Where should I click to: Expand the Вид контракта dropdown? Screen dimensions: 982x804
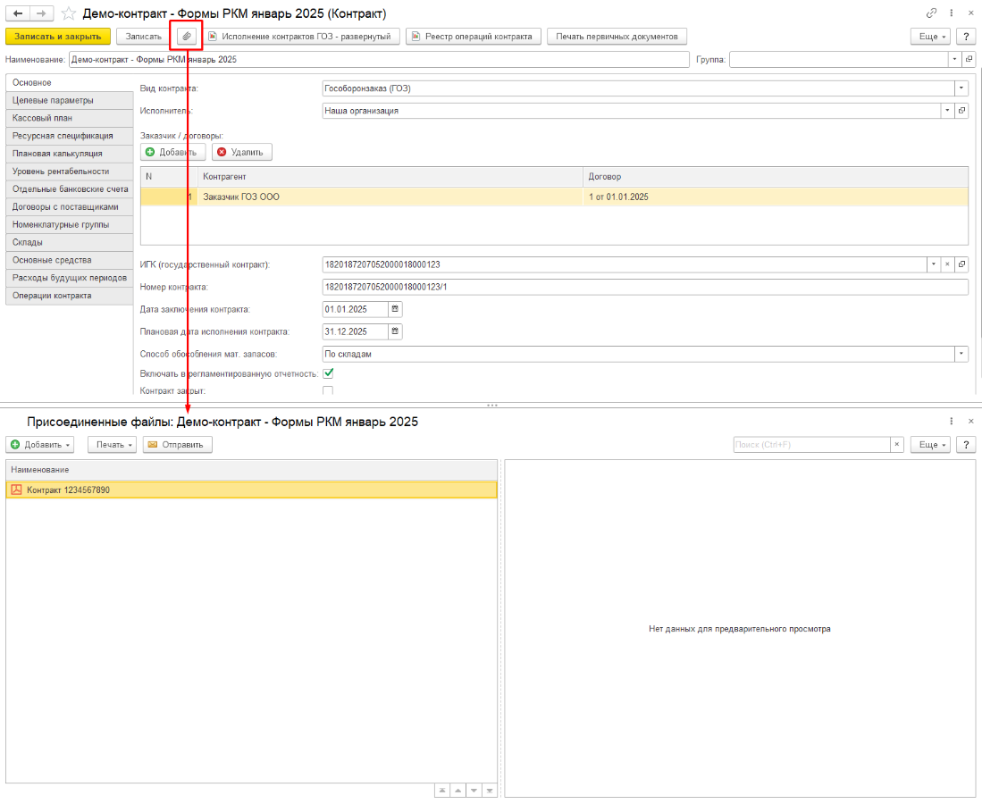(961, 88)
